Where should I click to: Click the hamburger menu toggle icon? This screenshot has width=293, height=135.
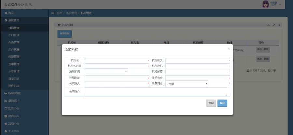pos(53,13)
